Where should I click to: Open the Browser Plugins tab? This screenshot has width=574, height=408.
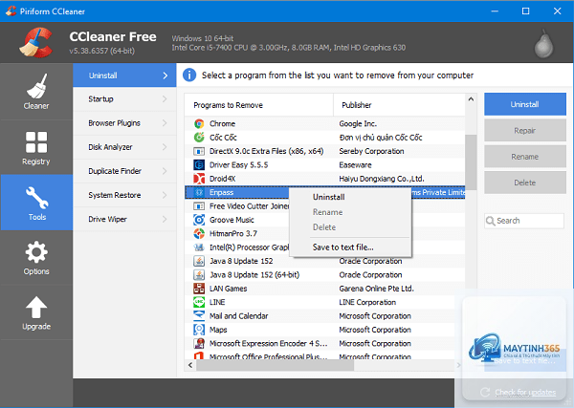(124, 123)
